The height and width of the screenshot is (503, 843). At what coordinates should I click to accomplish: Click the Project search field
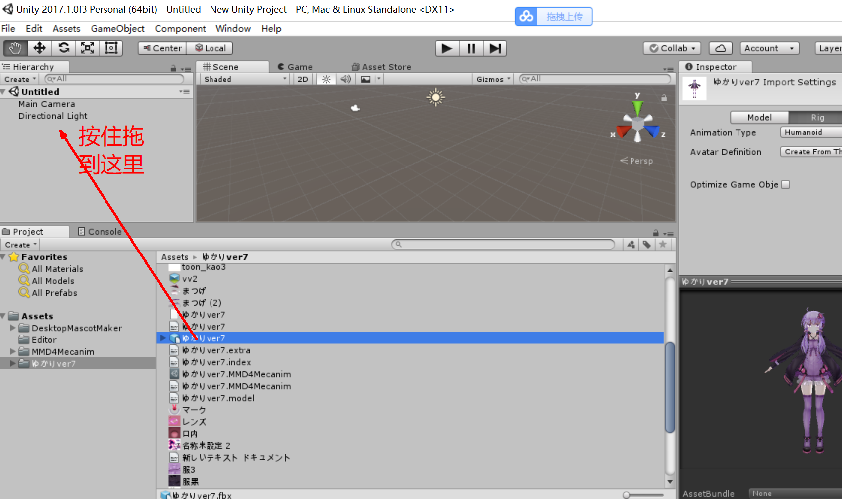point(503,244)
